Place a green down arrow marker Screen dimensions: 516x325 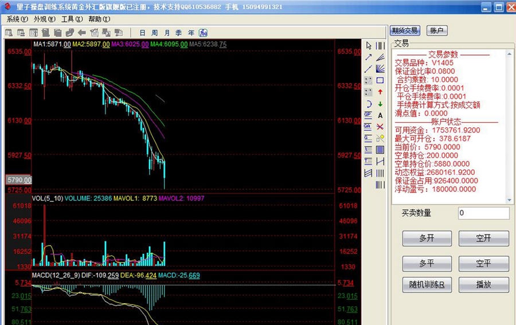pos(380,104)
